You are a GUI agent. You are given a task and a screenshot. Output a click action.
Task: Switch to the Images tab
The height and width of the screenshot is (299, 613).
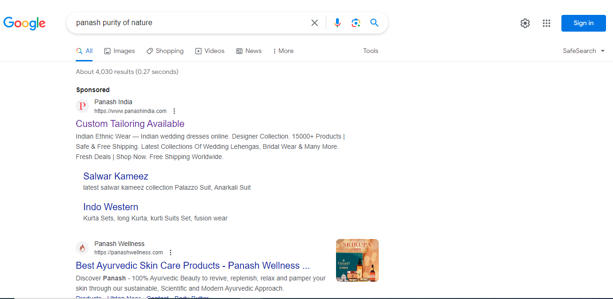[119, 51]
